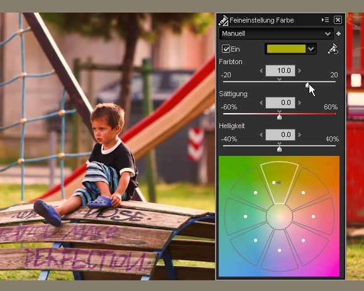Select the magenta segment point on color wheel
Screen dimensions: 364x291
[303, 241]
